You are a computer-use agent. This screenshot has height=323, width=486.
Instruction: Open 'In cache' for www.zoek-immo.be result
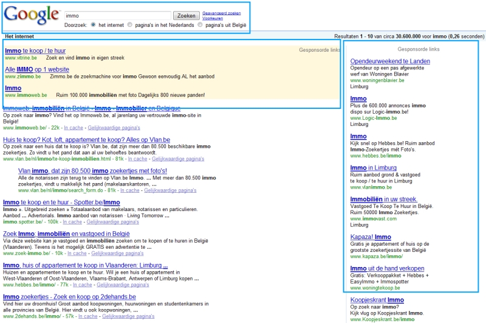click(77, 254)
